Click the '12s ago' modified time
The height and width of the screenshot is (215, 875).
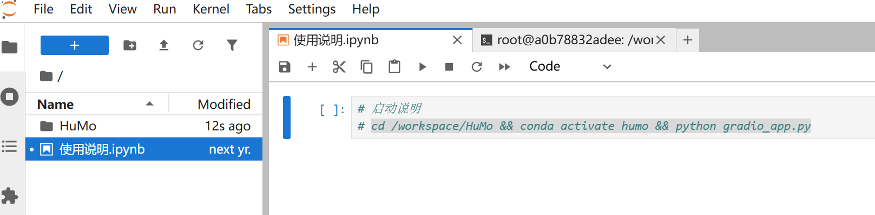(x=228, y=126)
